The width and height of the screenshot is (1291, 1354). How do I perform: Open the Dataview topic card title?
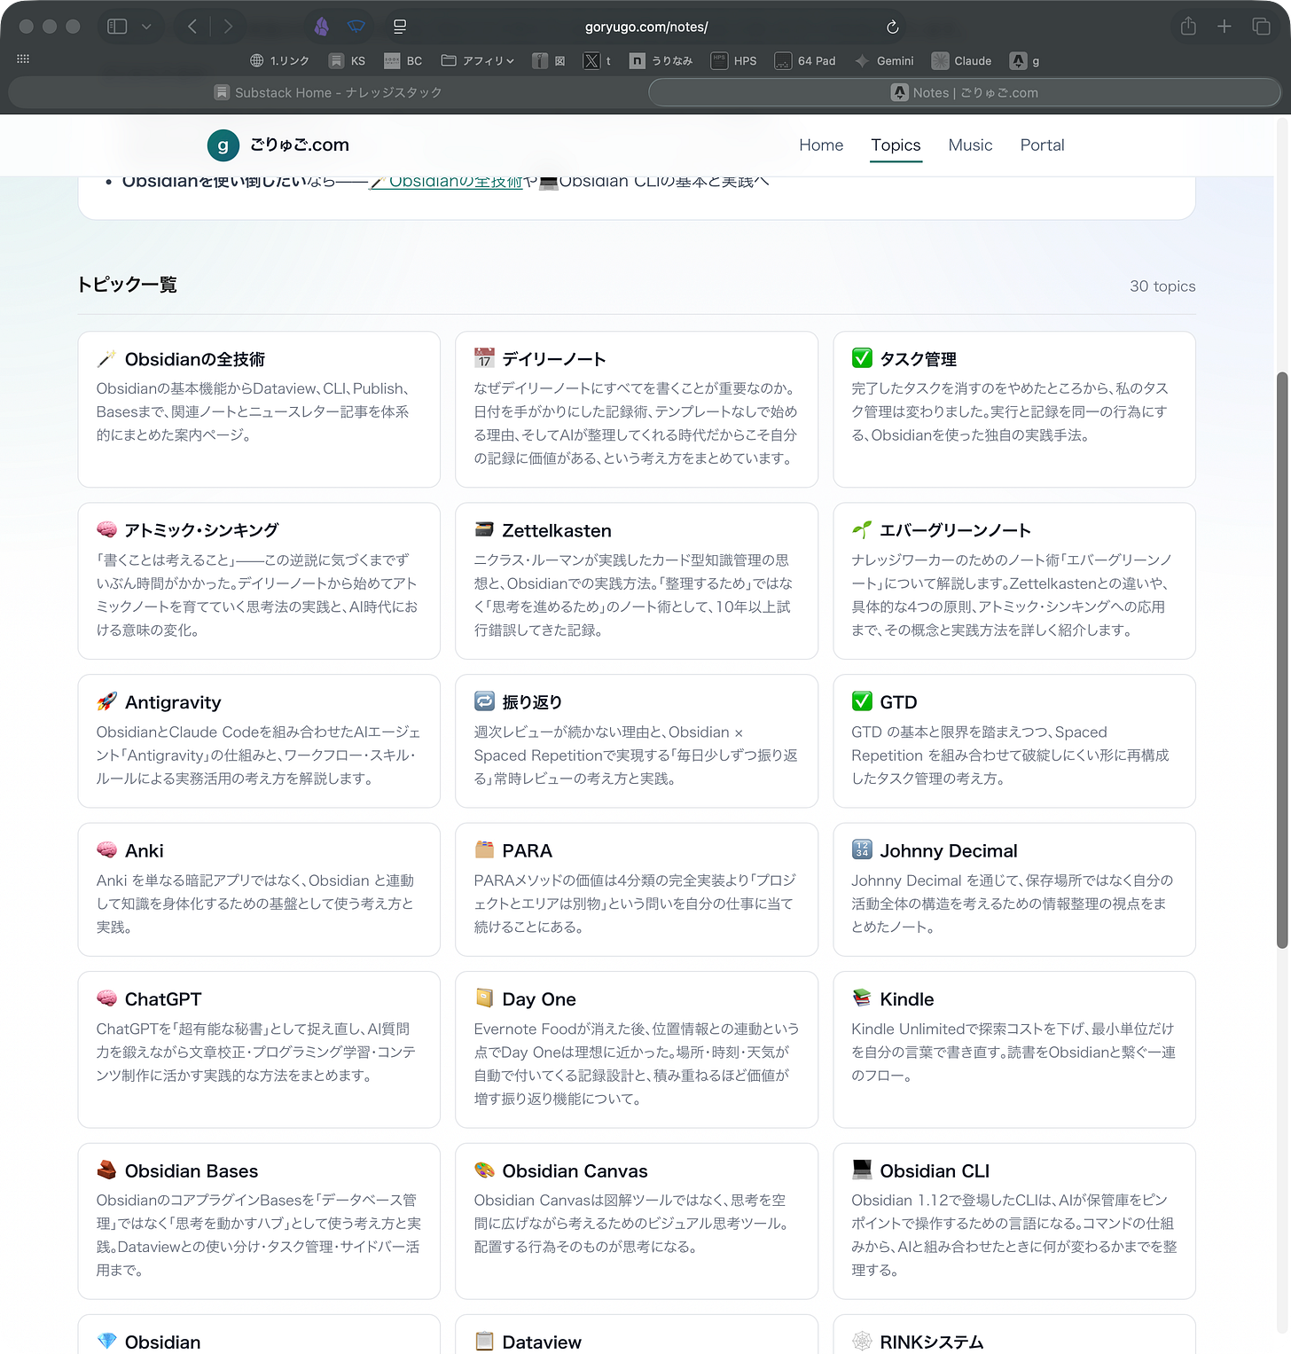542,1342
